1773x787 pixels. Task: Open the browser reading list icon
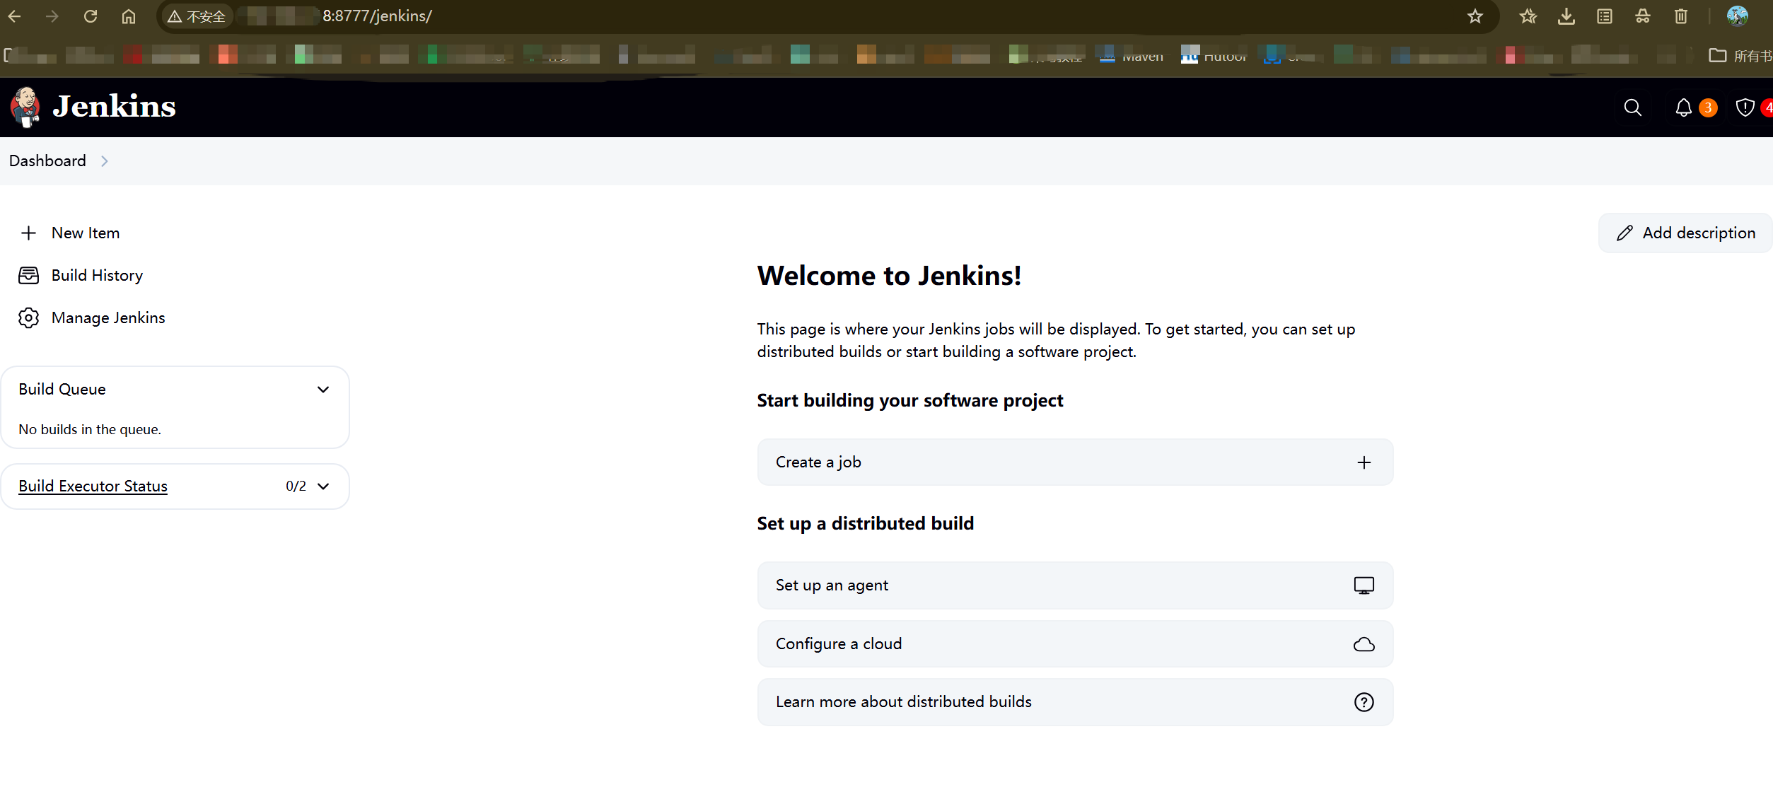coord(1604,16)
